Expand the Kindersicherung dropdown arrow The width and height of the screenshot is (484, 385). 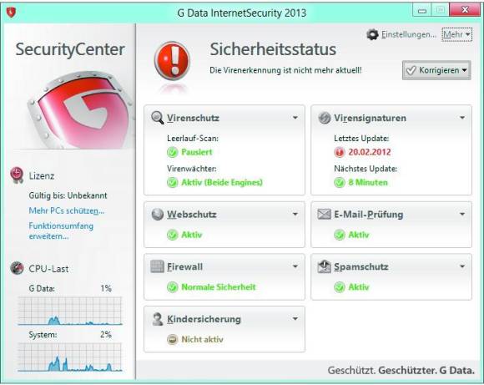[295, 318]
